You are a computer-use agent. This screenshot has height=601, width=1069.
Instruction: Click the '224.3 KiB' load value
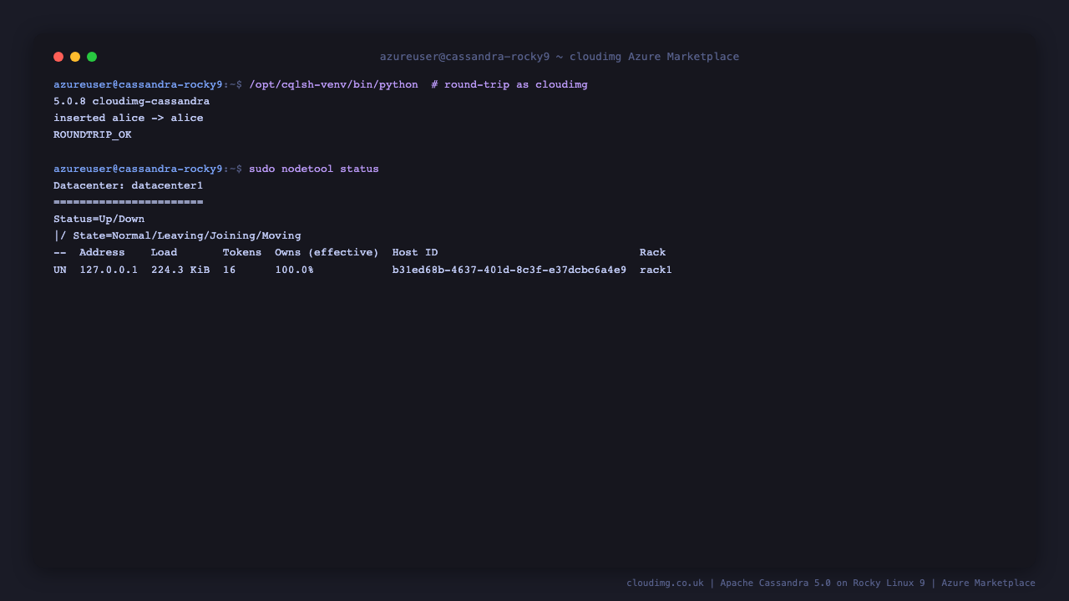click(x=180, y=270)
